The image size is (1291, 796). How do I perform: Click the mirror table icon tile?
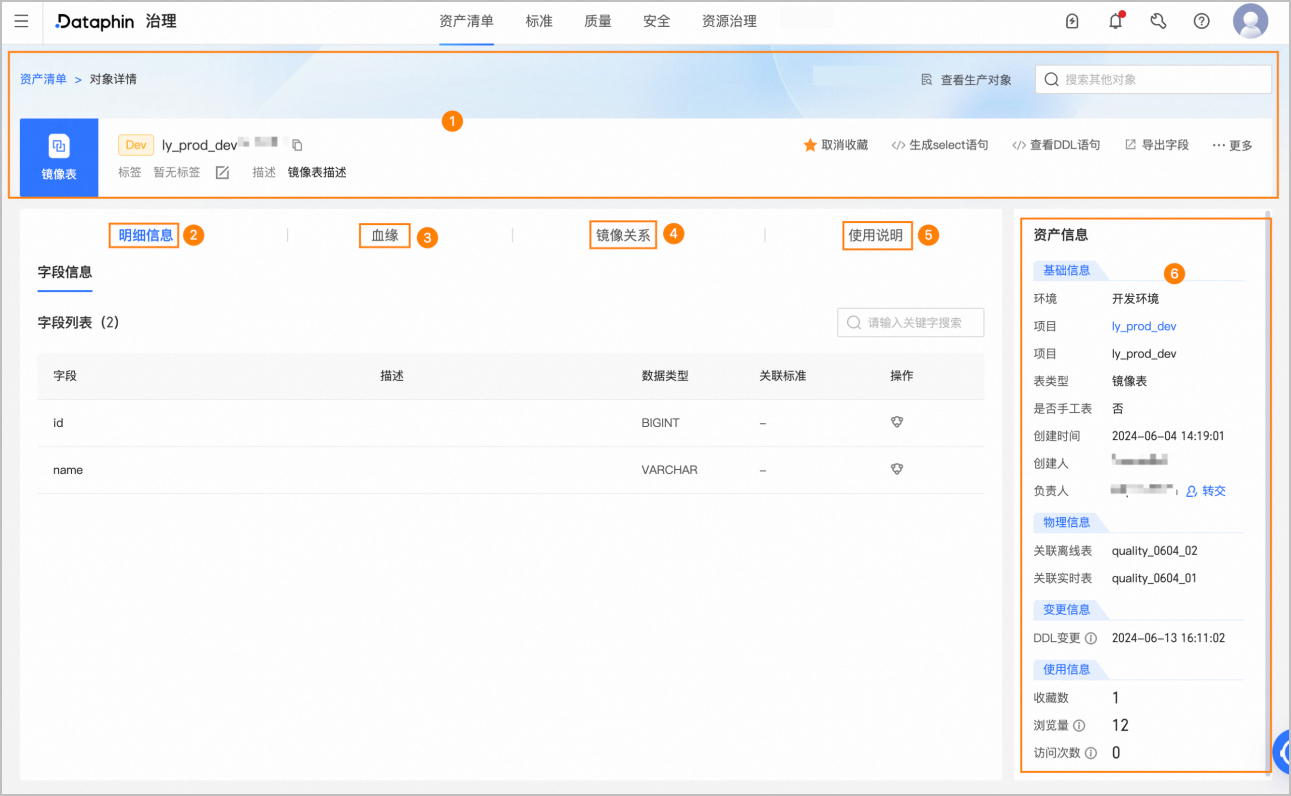(x=59, y=158)
